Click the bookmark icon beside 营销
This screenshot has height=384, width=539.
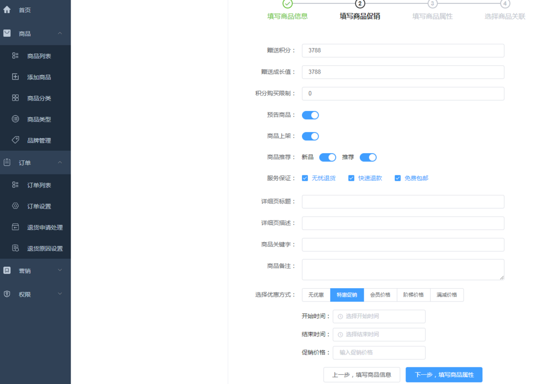click(7, 270)
